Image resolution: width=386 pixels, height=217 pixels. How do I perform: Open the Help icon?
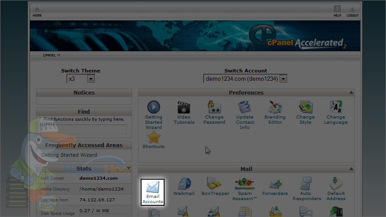(337, 11)
